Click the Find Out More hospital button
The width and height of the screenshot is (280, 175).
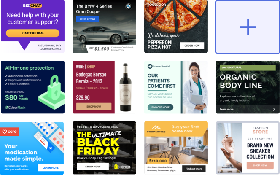coord(160,108)
